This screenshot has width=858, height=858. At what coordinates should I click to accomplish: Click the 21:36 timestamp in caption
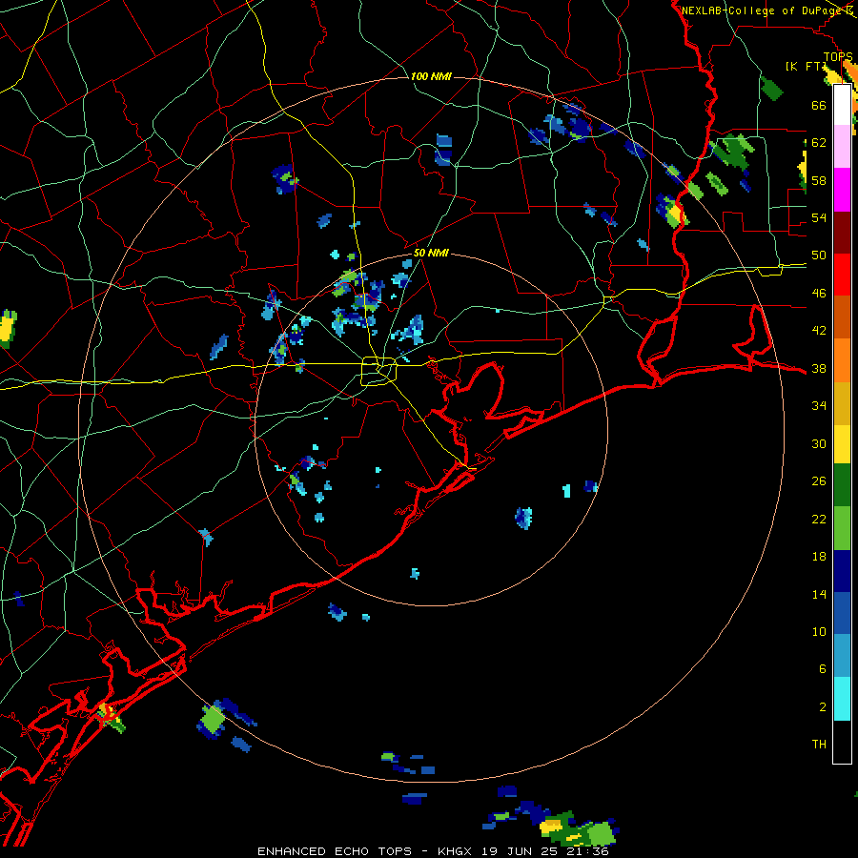pyautogui.click(x=587, y=851)
